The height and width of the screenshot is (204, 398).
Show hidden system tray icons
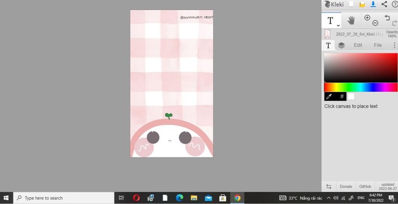point(328,198)
